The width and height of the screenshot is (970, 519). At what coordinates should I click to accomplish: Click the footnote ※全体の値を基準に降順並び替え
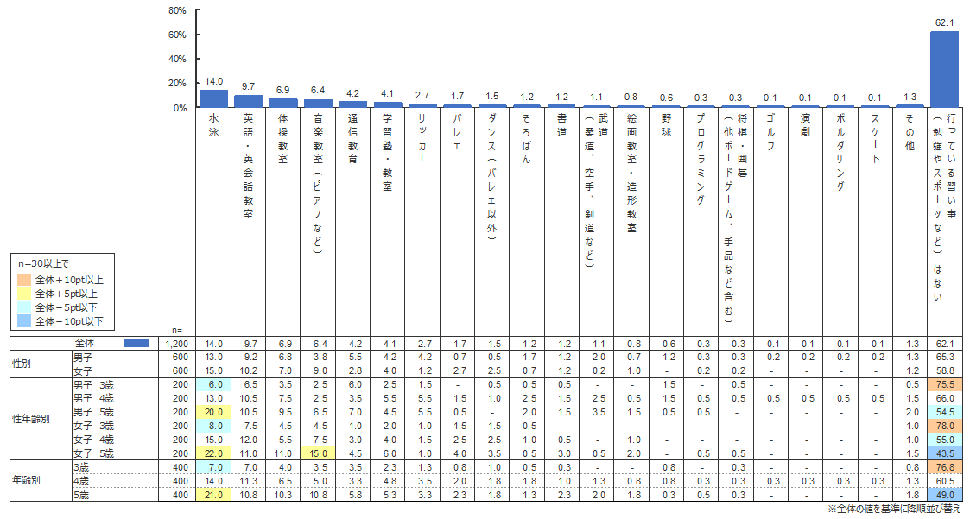coord(892,510)
